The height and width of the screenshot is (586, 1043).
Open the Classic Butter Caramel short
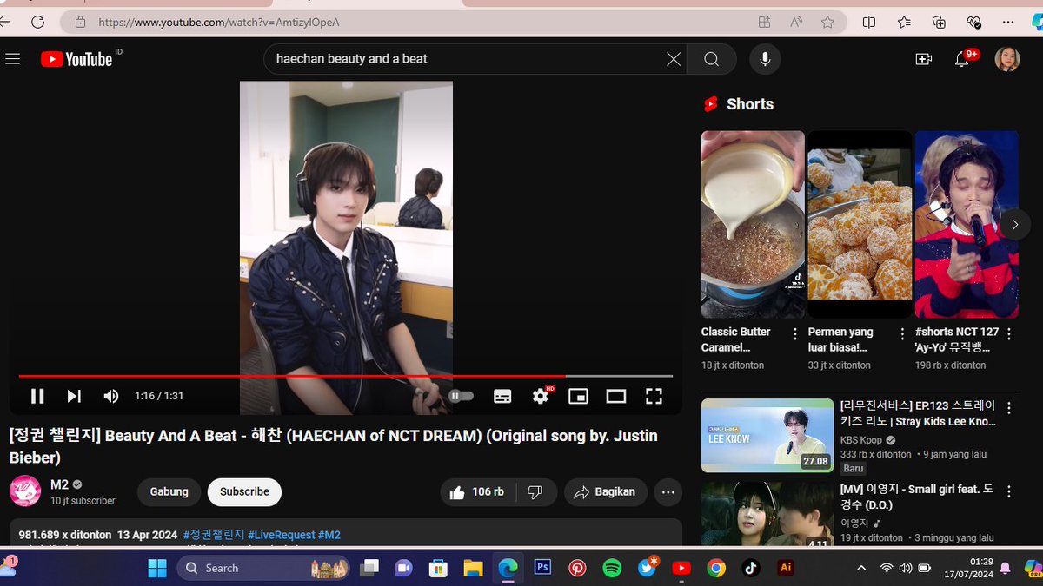pyautogui.click(x=753, y=224)
